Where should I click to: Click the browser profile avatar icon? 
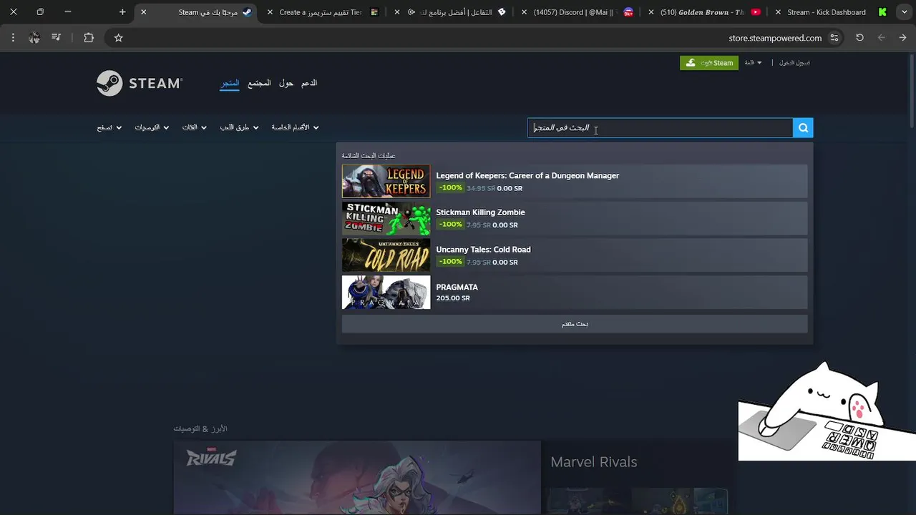[34, 38]
